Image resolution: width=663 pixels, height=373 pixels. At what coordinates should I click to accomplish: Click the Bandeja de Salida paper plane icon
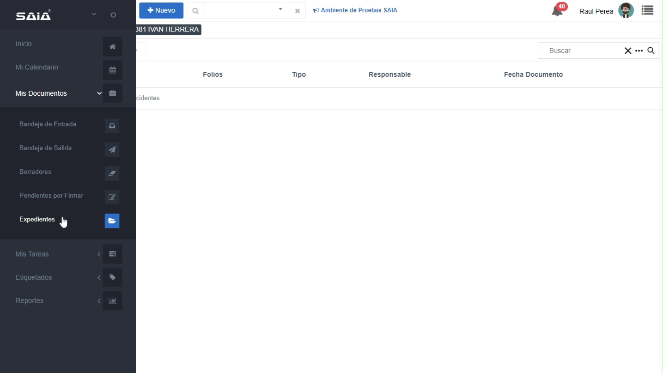pyautogui.click(x=112, y=150)
